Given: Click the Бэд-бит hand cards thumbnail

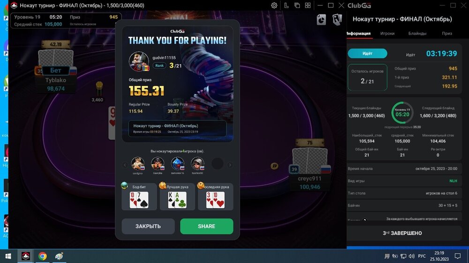Looking at the screenshot, I should (x=139, y=200).
